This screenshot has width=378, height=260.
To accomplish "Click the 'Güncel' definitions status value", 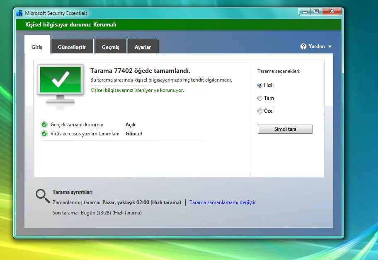I will (x=133, y=134).
